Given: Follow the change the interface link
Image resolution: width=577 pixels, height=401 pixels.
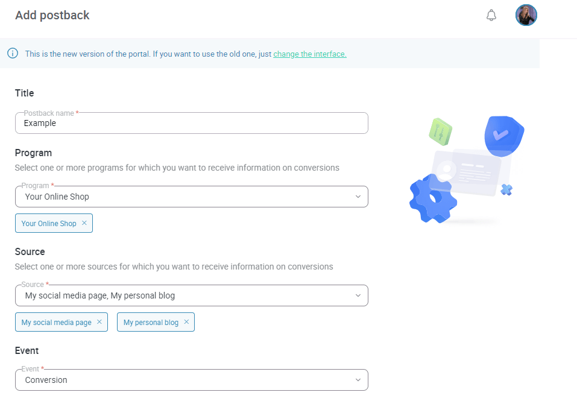Looking at the screenshot, I should tap(310, 54).
